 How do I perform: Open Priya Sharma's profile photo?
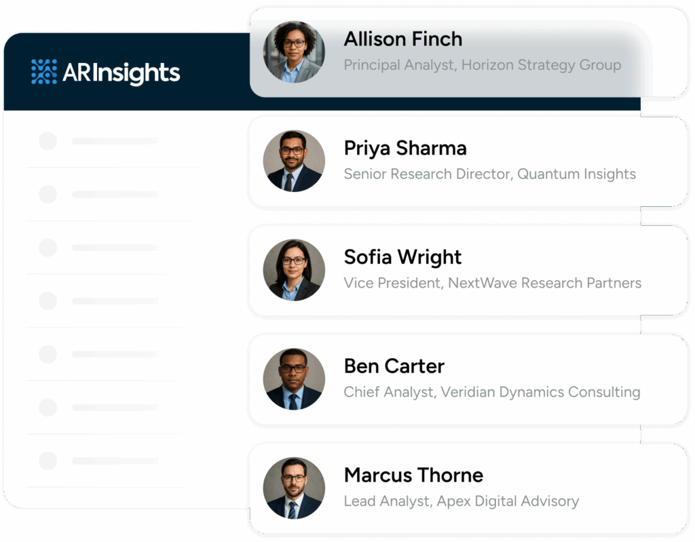click(x=294, y=161)
